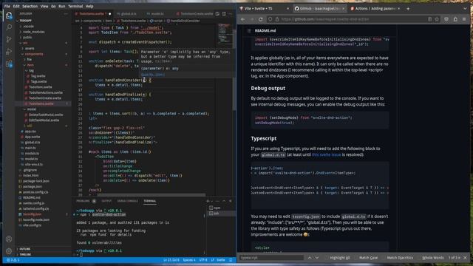Open the Firefox extensions icon
This screenshot has width=473, height=266.
pos(455,19)
